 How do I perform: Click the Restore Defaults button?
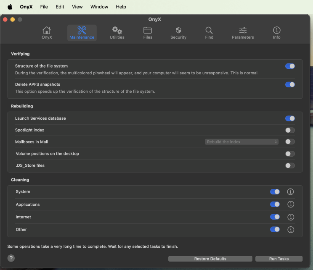coord(210,259)
